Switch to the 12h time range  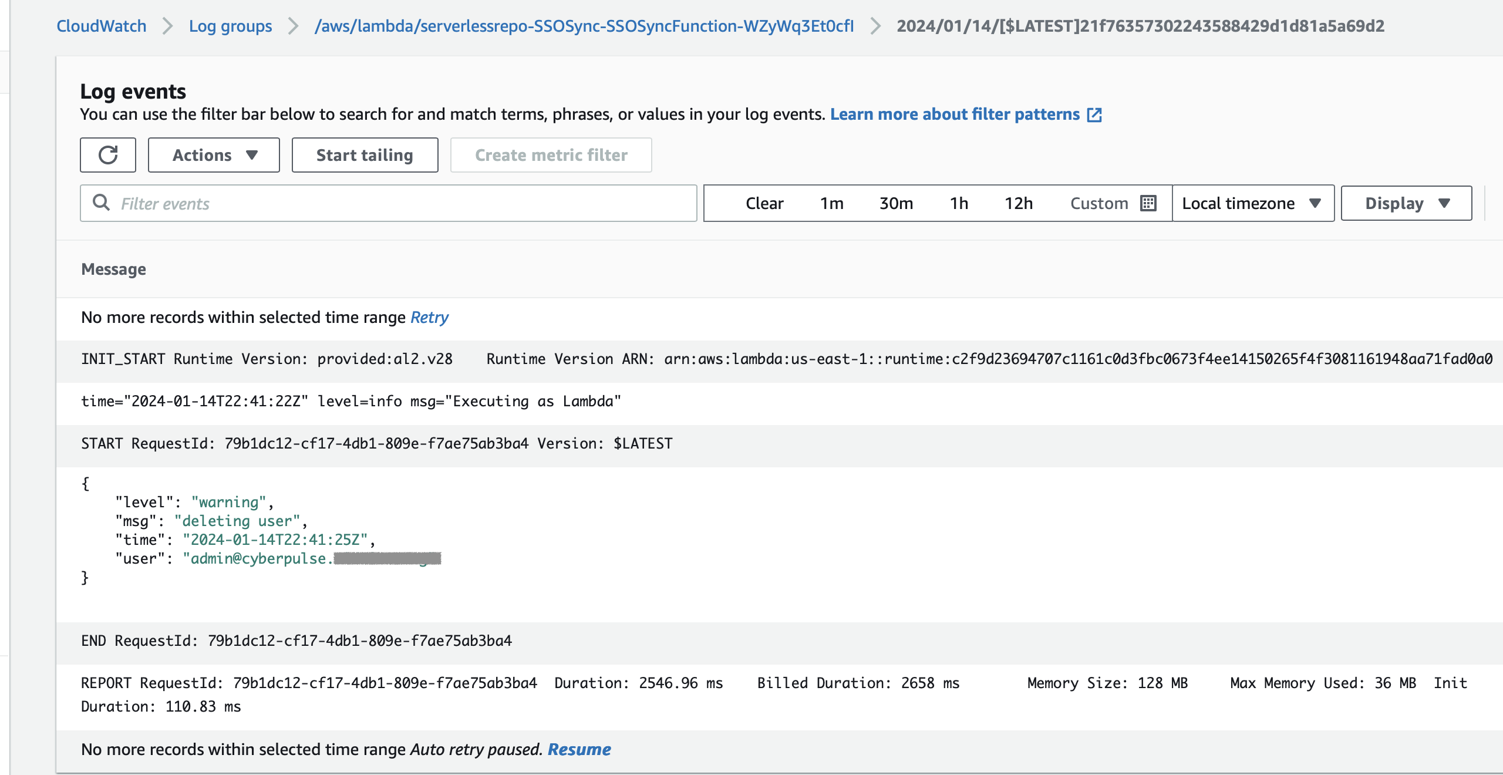(1019, 203)
